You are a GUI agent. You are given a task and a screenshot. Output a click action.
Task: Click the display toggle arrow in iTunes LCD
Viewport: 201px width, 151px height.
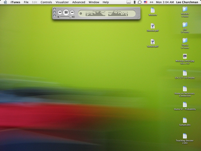(x=81, y=13)
